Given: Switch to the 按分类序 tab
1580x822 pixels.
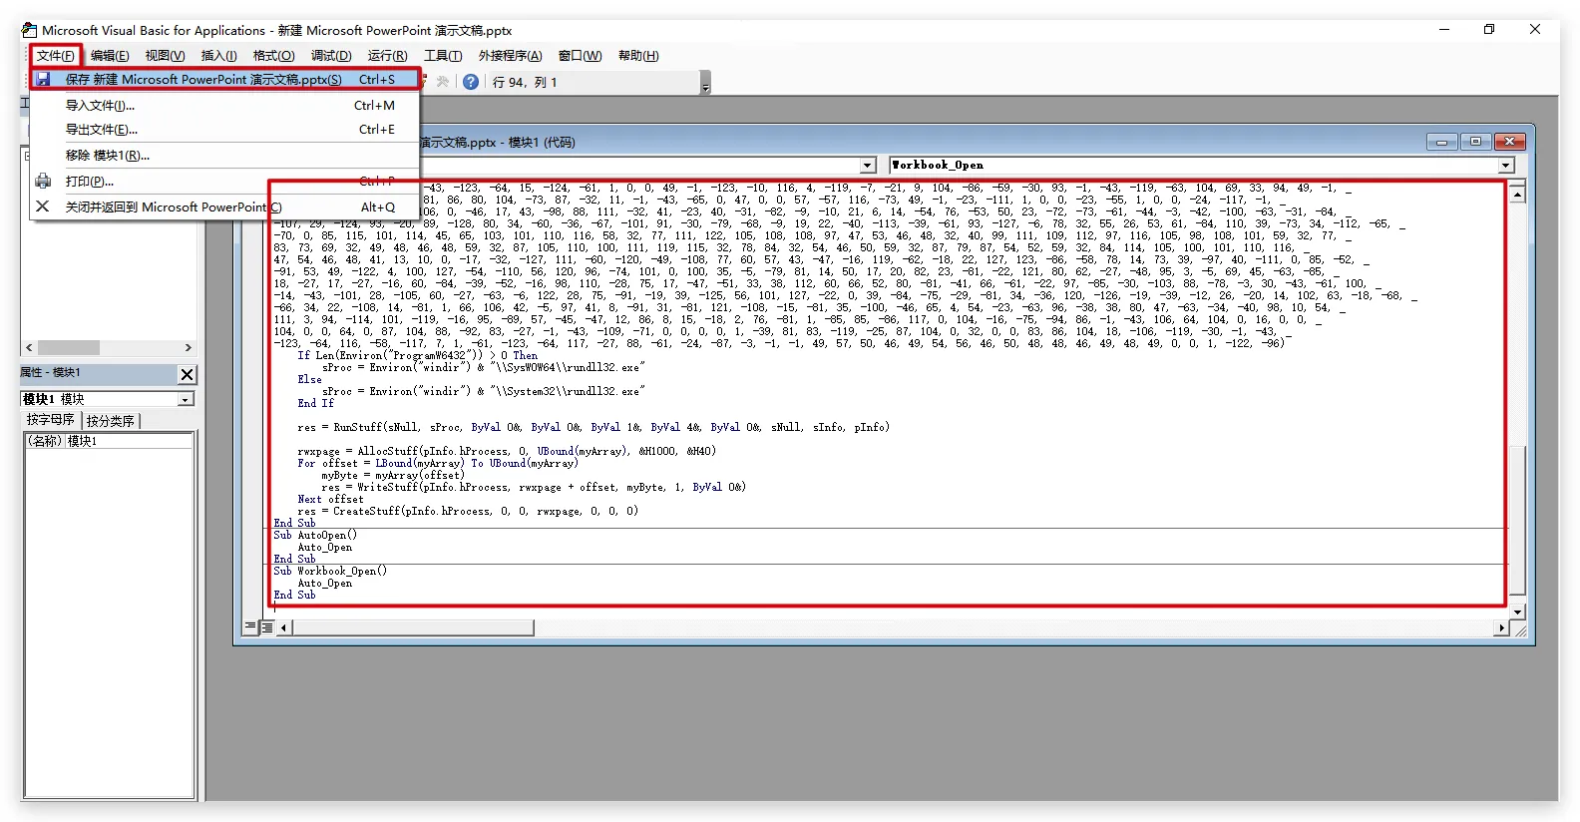Looking at the screenshot, I should (x=111, y=421).
